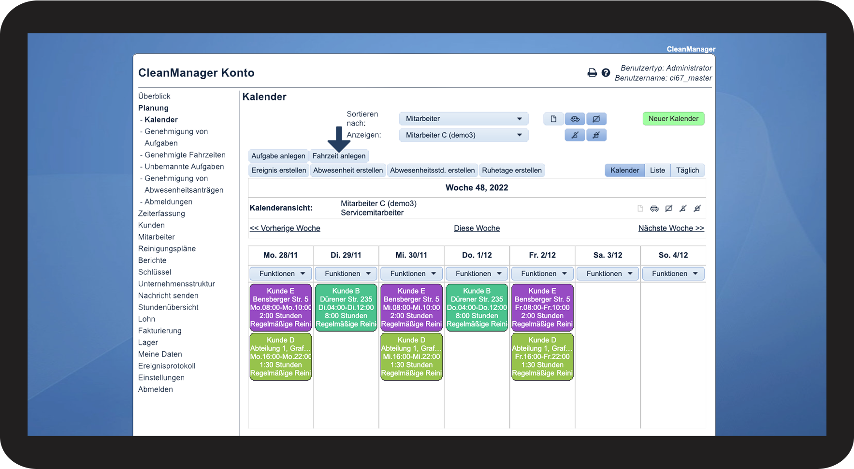Open Berichte in the sidebar
The width and height of the screenshot is (854, 469).
152,260
